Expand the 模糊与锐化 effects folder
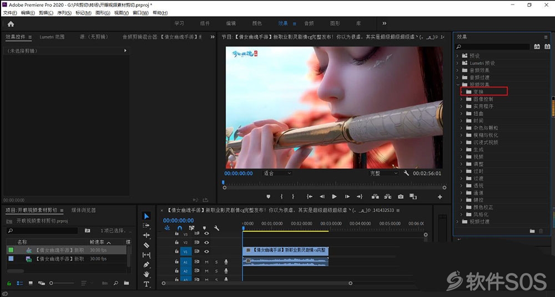Screen dimensions: 555x297 pyautogui.click(x=461, y=135)
